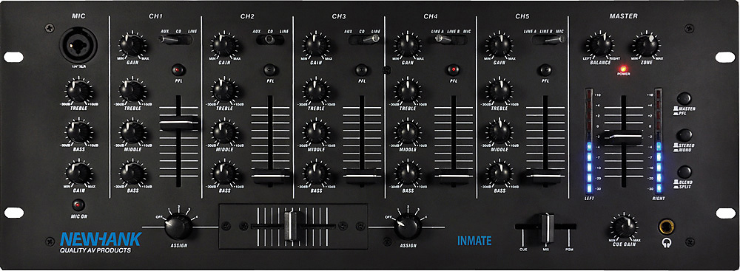Click the CH2 TREBLE knob
This screenshot has height=271, width=740.
[x=224, y=91]
